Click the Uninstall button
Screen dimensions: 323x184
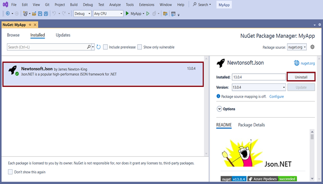(301, 77)
